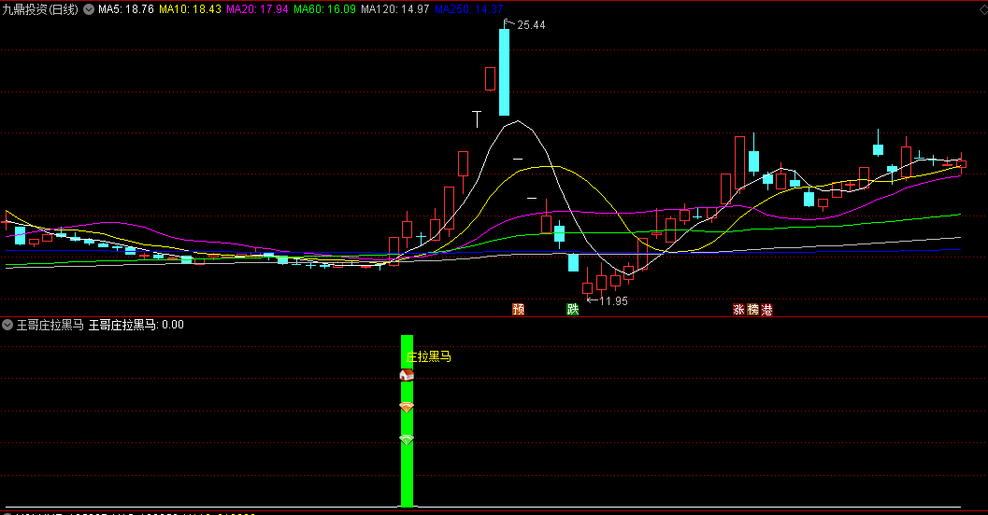This screenshot has width=988, height=515.
Task: Select the magenta MA20 label
Action: pos(257,8)
